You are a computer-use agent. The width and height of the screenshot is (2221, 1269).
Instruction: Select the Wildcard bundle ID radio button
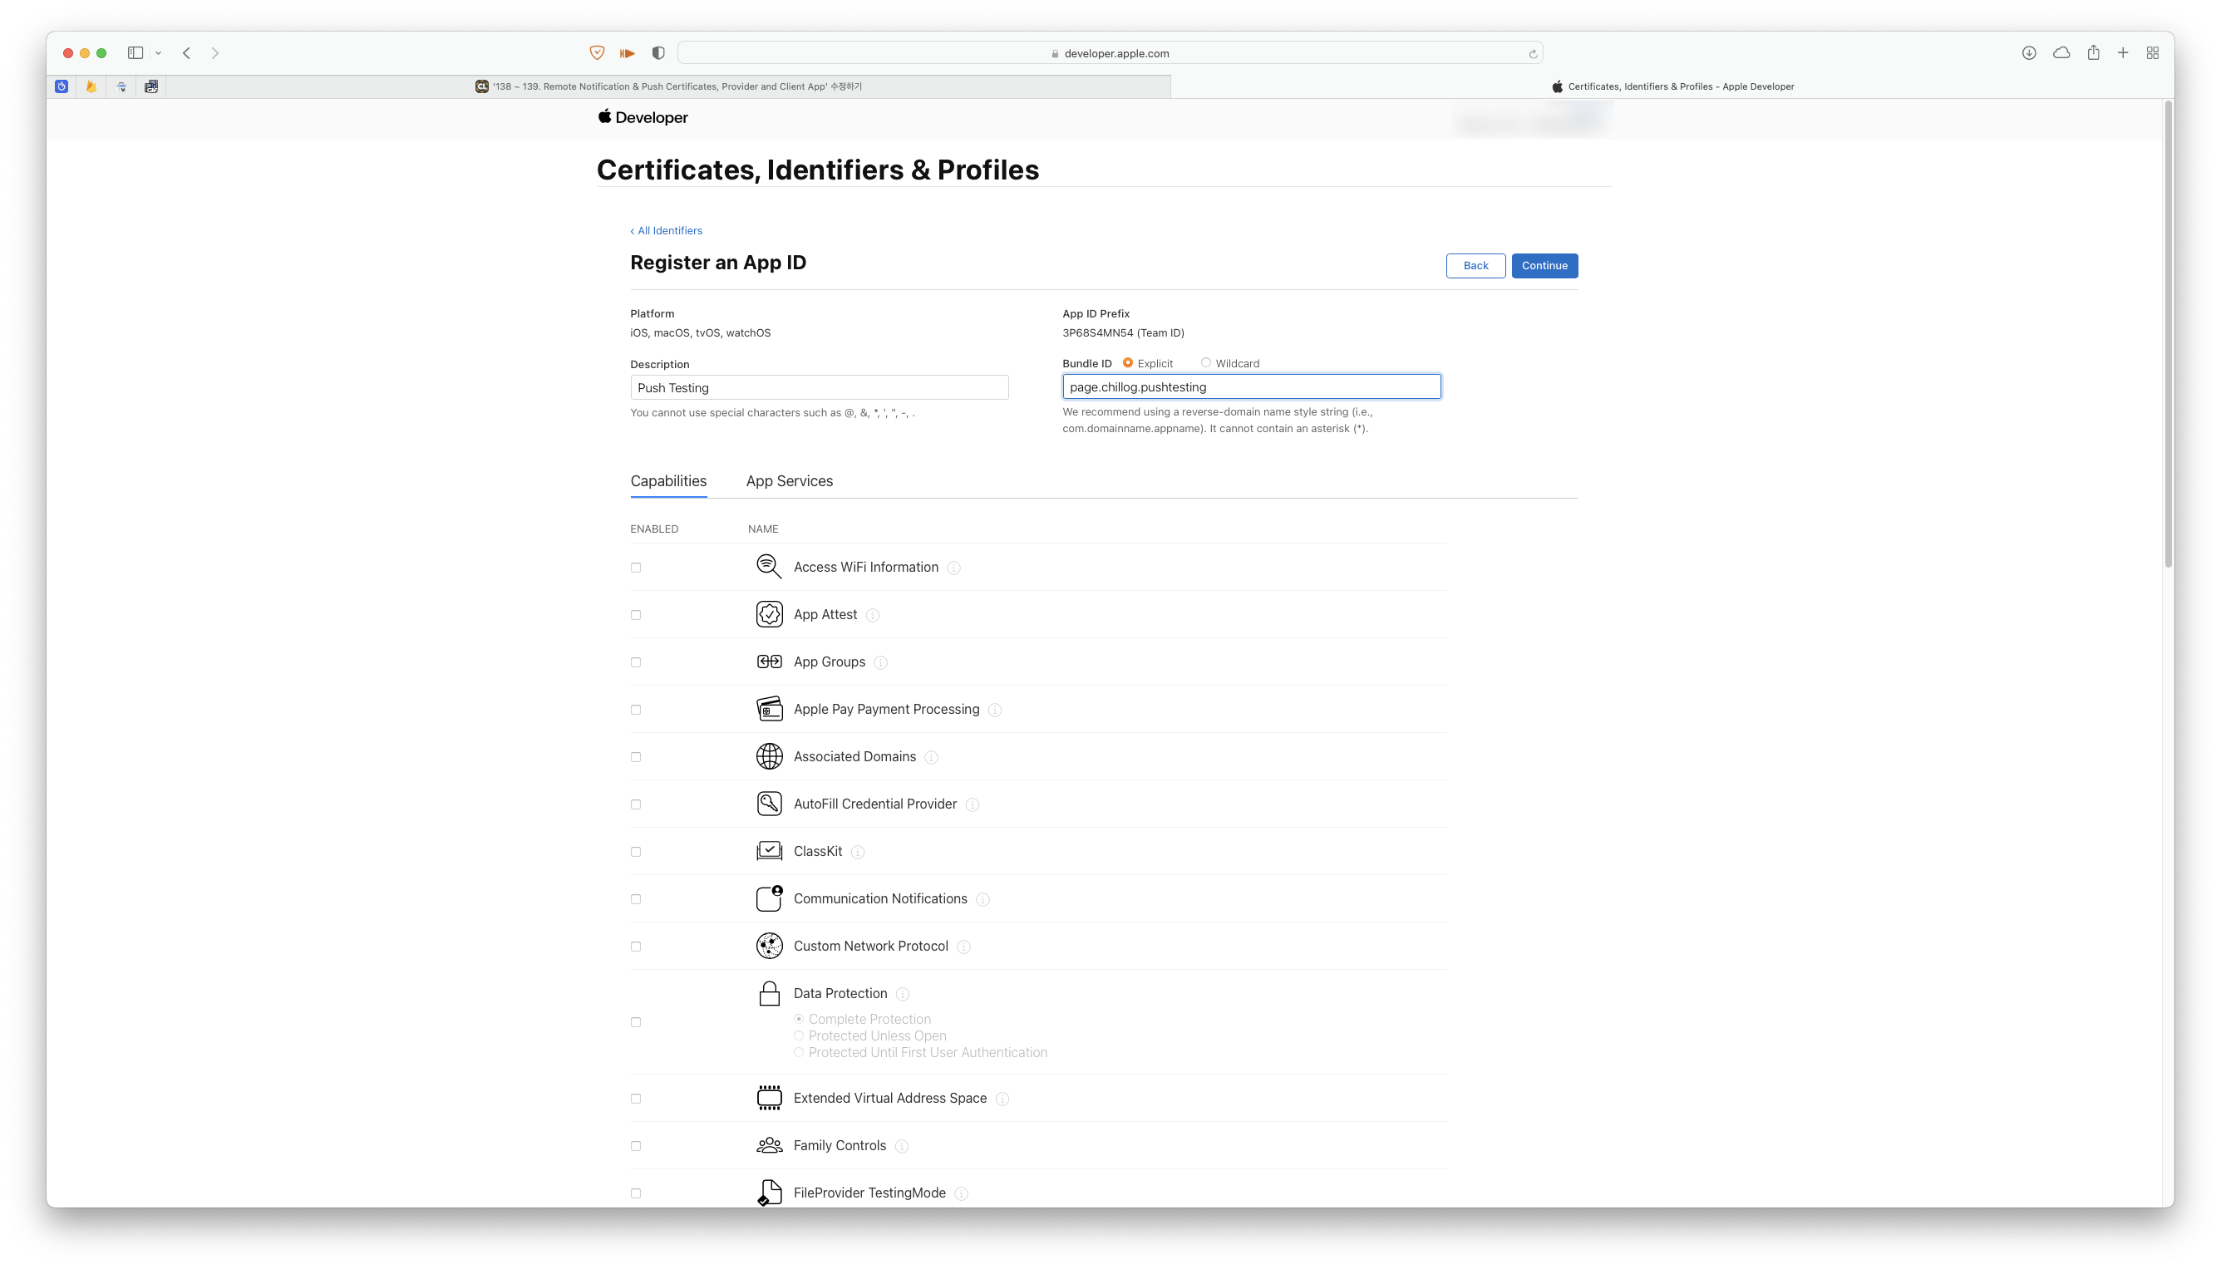(1205, 362)
